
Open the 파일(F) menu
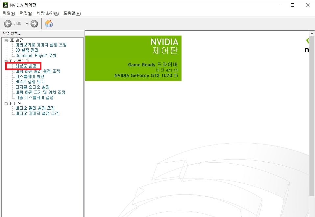tap(9, 13)
